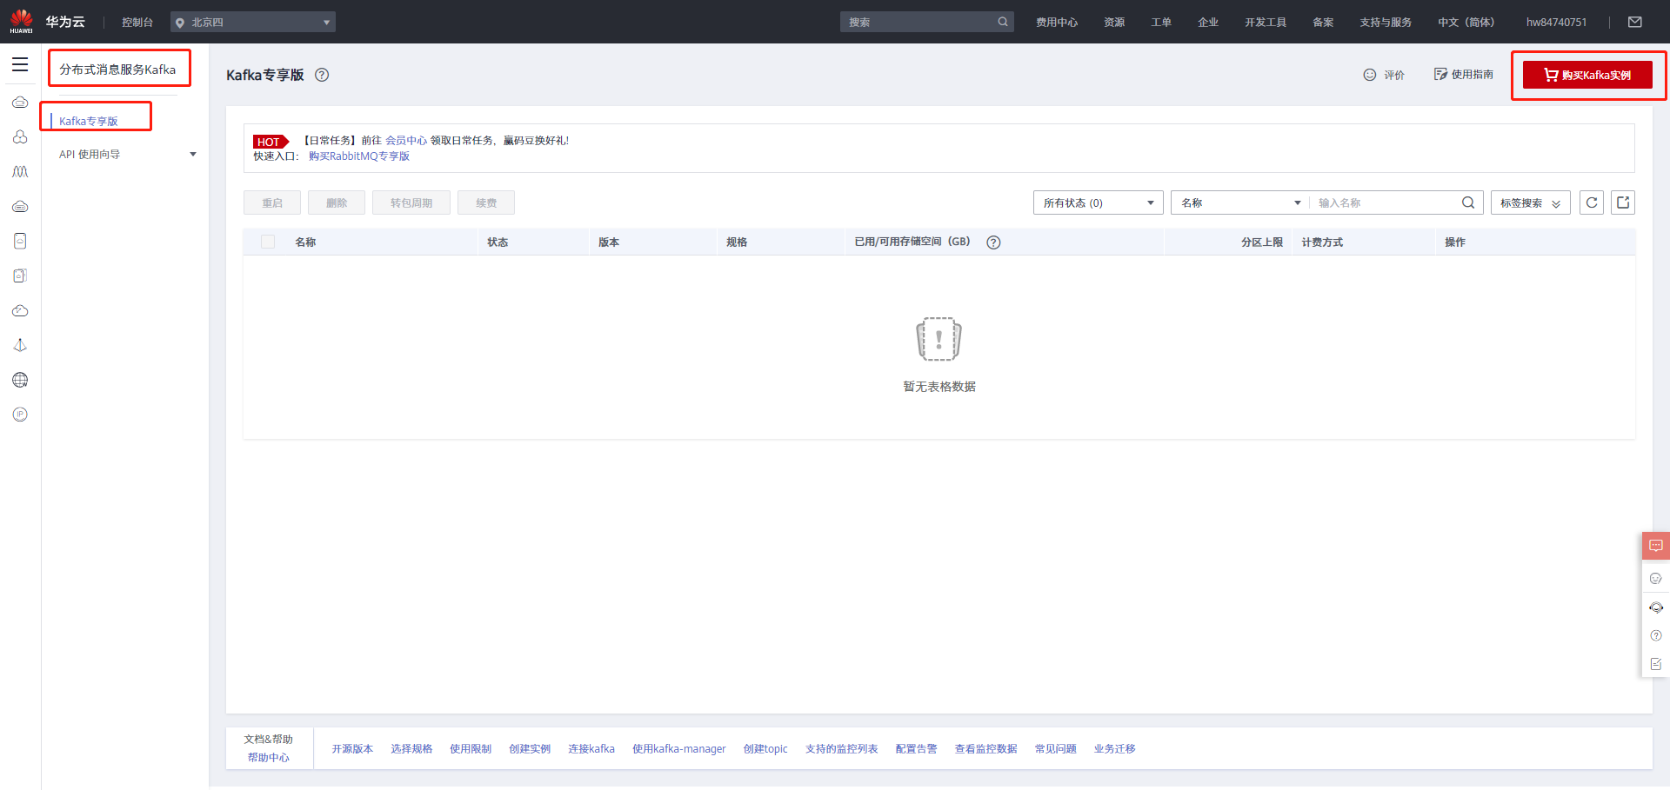1670x790 pixels.
Task: Click the smiley face floating icon on the right edge
Action: (x=1656, y=578)
